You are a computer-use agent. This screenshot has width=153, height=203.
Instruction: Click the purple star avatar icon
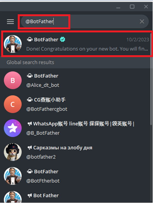[x=13, y=128]
